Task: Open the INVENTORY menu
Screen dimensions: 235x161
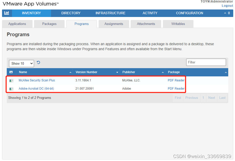Action: pos(32,13)
